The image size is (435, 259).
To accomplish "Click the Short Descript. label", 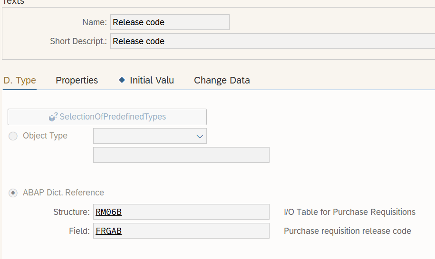I will pyautogui.click(x=78, y=41).
